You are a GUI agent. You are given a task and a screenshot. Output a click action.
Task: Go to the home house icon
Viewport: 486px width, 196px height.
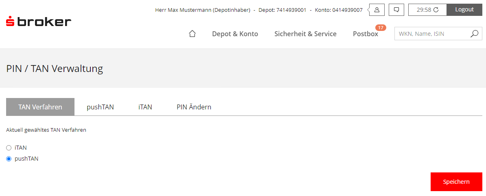tap(192, 34)
